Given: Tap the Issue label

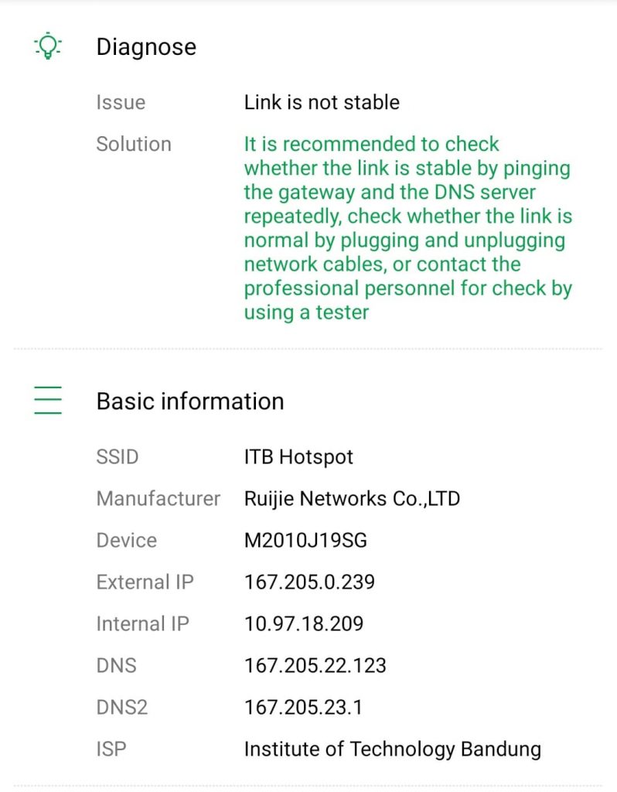Looking at the screenshot, I should [121, 102].
